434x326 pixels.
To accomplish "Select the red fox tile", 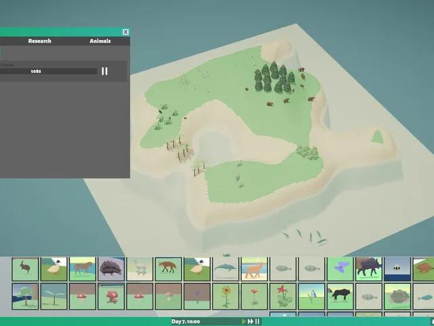I will coord(168,269).
